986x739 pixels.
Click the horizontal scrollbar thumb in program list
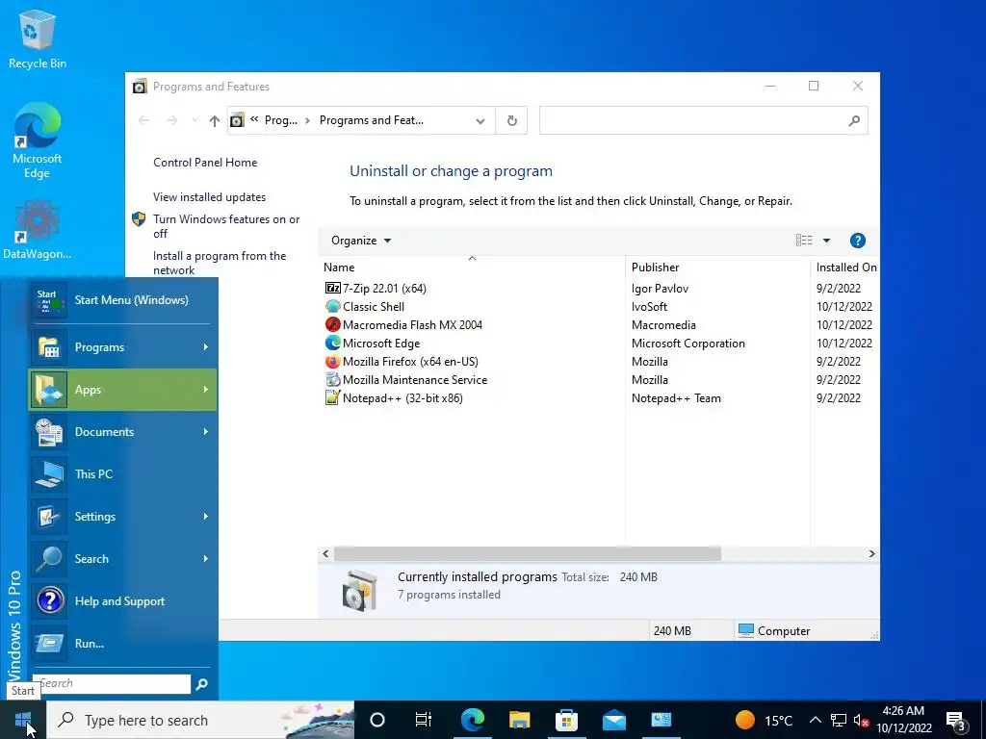point(527,553)
